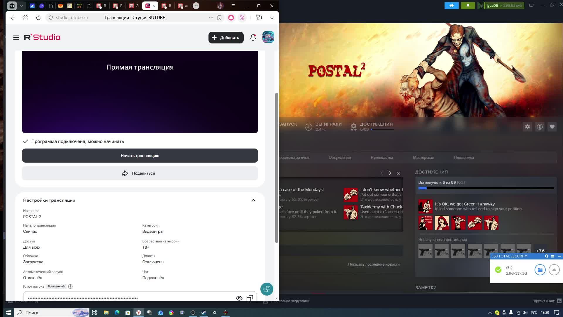The width and height of the screenshot is (563, 317).
Task: Open the Steam game settings gear icon
Action: click(x=527, y=127)
